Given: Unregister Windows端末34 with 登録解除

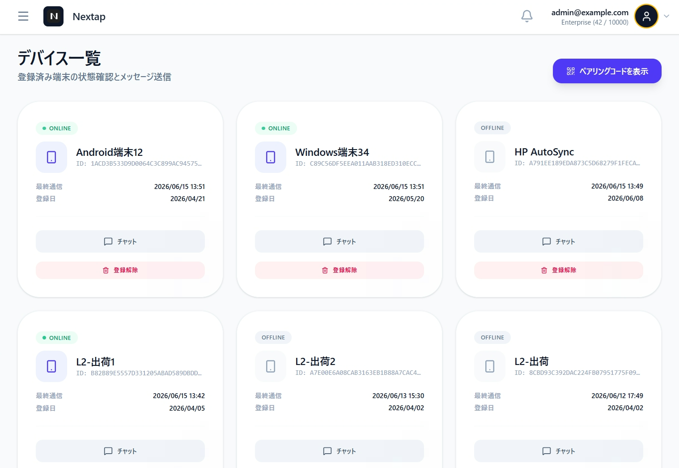Looking at the screenshot, I should 339,270.
